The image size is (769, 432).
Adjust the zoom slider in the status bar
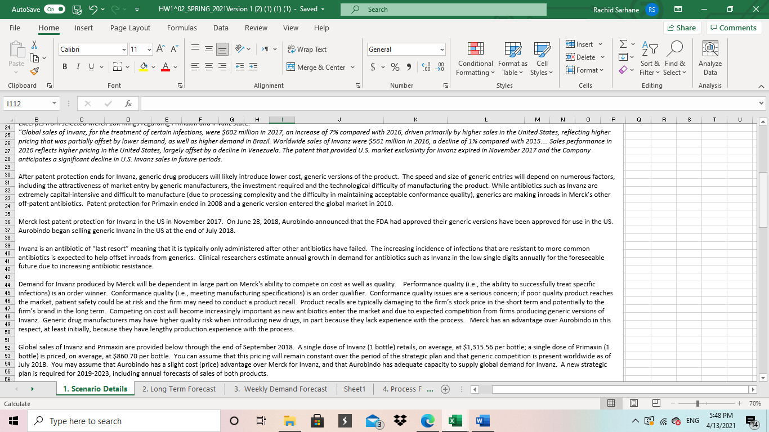[697, 404]
